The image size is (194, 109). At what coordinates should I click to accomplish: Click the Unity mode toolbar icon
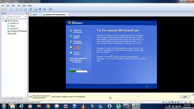[45, 9]
